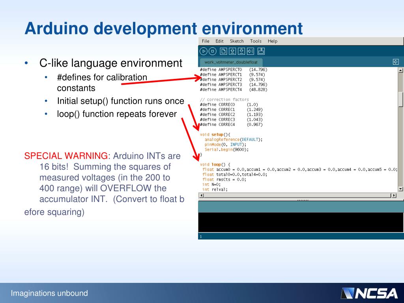Click the horizontal scrollbar track
This screenshot has height=303, width=404.
(x=298, y=195)
